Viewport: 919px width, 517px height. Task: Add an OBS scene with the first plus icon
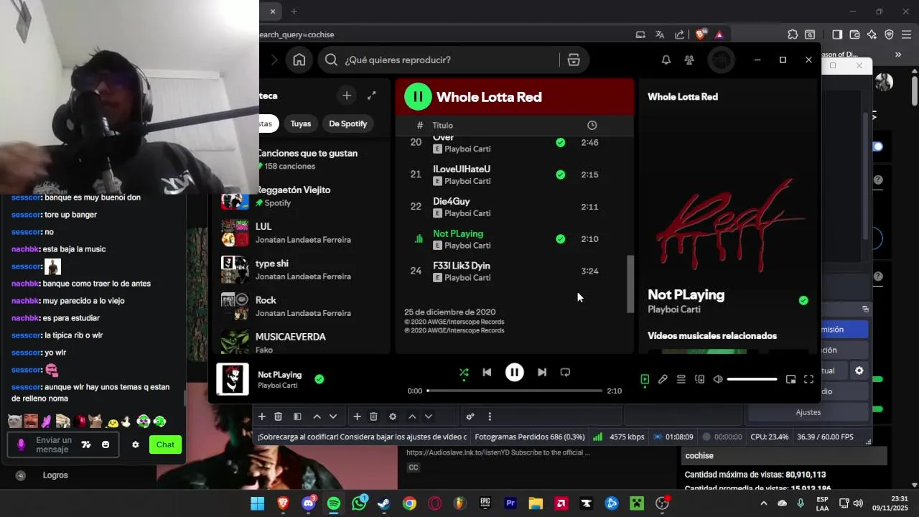262,416
